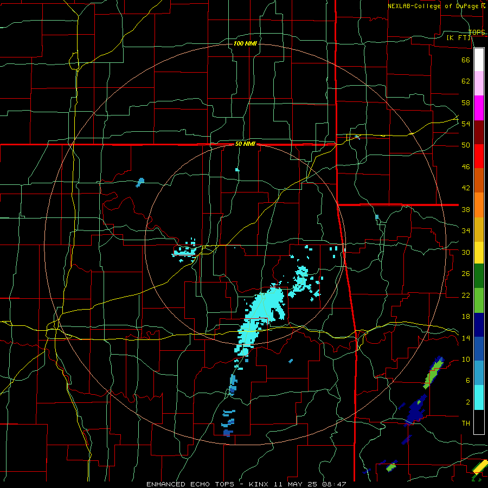Click the bright red legend swatch
The height and width of the screenshot is (488, 488).
point(479,156)
